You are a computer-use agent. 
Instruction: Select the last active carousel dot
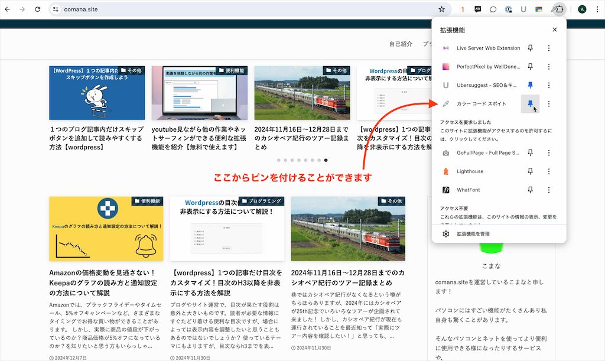coord(326,160)
